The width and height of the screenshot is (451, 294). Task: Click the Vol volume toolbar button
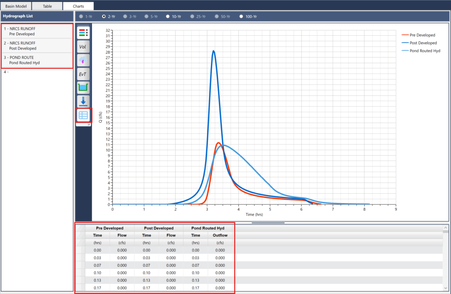(83, 46)
